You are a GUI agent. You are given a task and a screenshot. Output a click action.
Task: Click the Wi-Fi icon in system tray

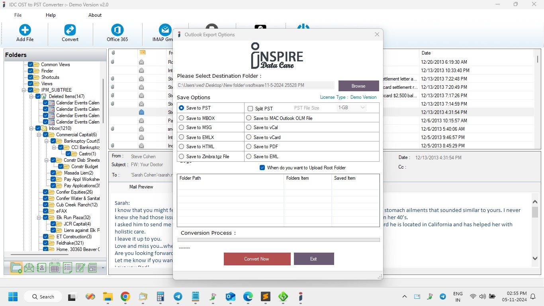coord(473,296)
